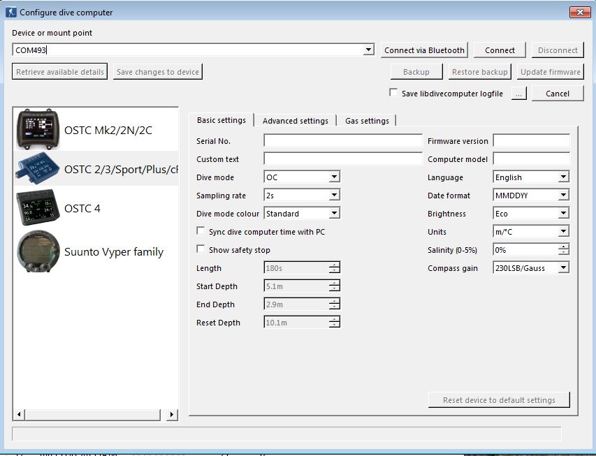Click Connect via Bluetooth button
The image size is (596, 456).
[x=424, y=50]
